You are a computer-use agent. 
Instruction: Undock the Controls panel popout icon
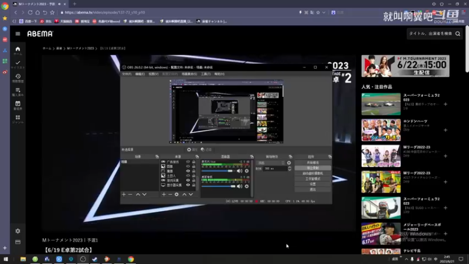329,157
